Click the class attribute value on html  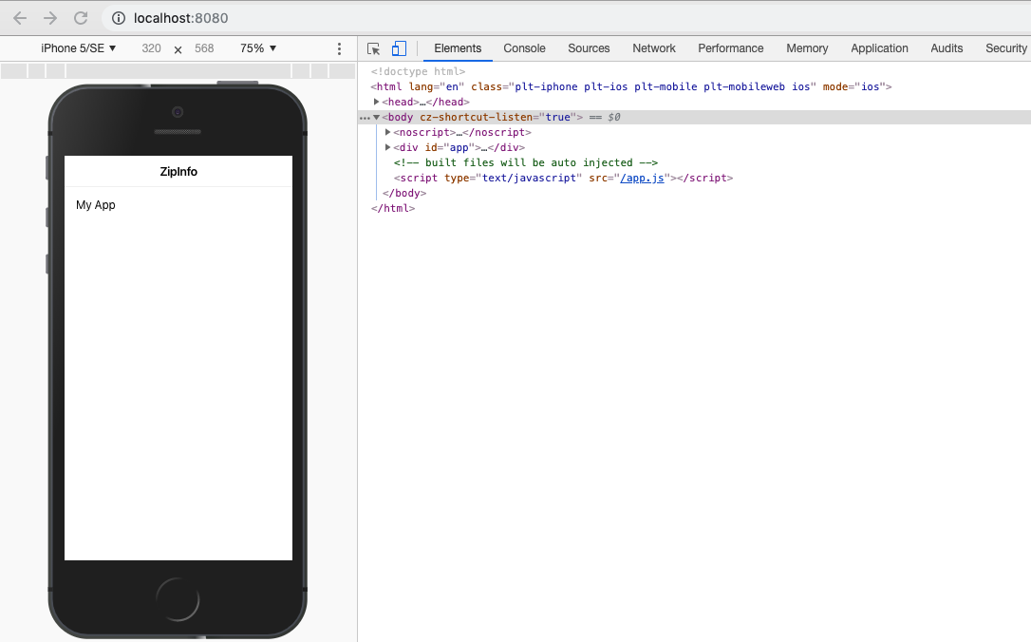pos(663,86)
